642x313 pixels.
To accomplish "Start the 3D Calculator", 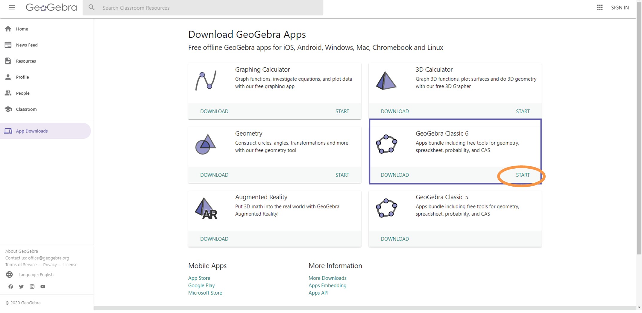I will (x=523, y=111).
